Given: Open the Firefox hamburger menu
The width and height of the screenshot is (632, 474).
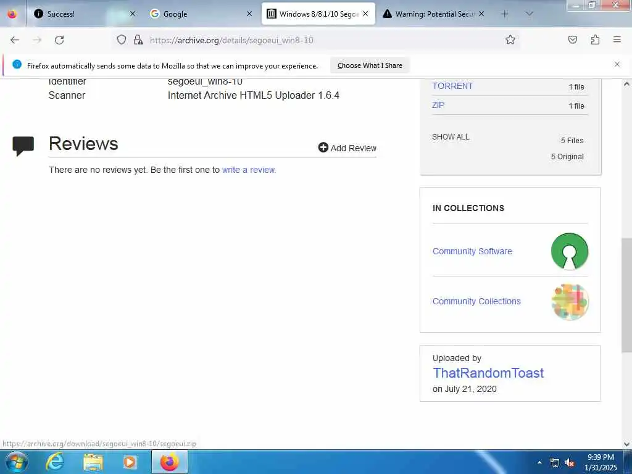Looking at the screenshot, I should [617, 39].
